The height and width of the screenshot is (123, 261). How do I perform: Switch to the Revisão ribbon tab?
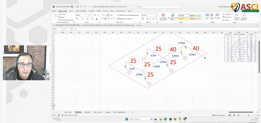pos(105,11)
